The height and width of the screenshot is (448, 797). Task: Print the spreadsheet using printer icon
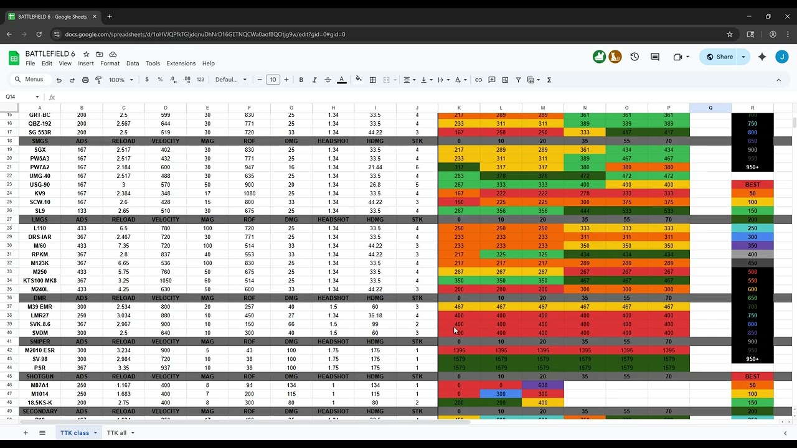pyautogui.click(x=85, y=80)
